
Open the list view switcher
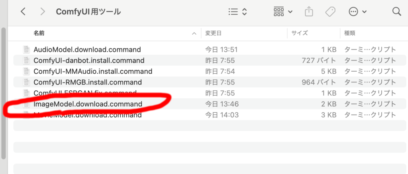(237, 12)
